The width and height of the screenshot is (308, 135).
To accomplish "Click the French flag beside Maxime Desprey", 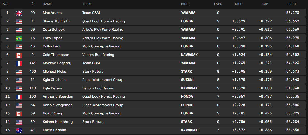I will tap(19, 63).
